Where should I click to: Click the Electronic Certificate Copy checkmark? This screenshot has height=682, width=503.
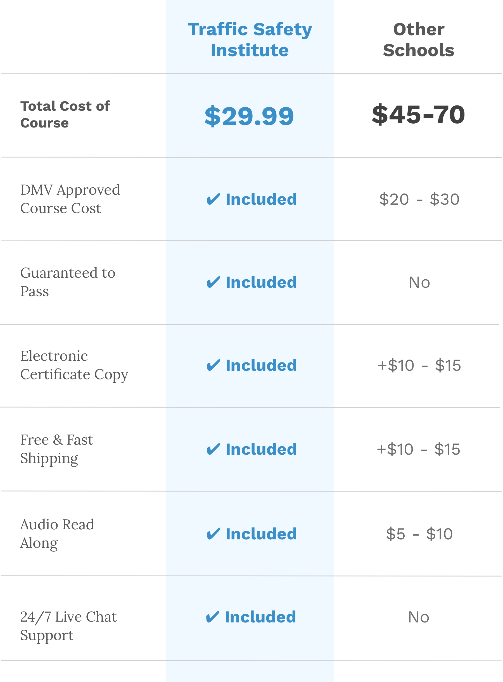pyautogui.click(x=213, y=366)
